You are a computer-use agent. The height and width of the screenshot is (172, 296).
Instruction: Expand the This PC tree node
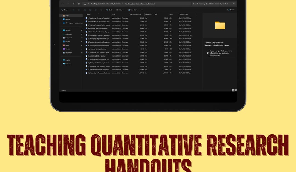point(61,60)
